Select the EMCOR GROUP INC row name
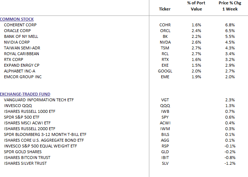248x177 pixels. click(x=23, y=77)
